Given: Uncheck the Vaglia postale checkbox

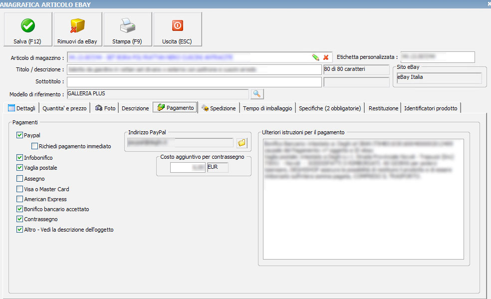Looking at the screenshot, I should [19, 168].
